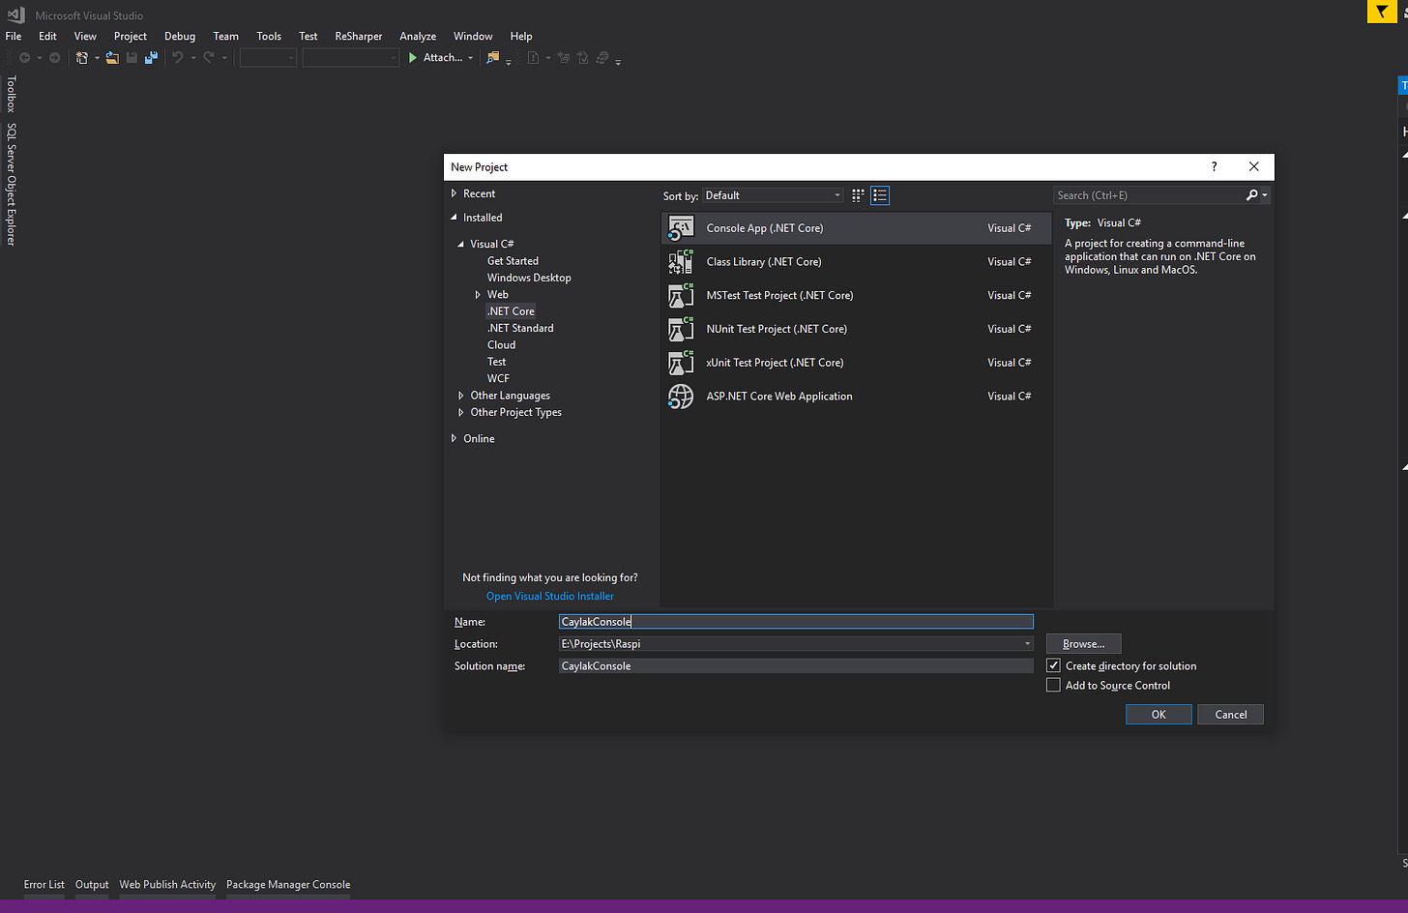Click the Solution name field
This screenshot has height=913, width=1408.
(x=796, y=666)
